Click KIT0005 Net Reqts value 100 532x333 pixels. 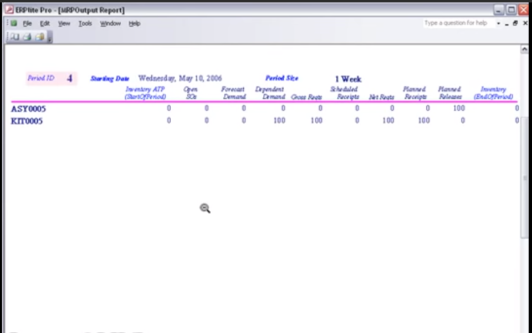point(388,120)
